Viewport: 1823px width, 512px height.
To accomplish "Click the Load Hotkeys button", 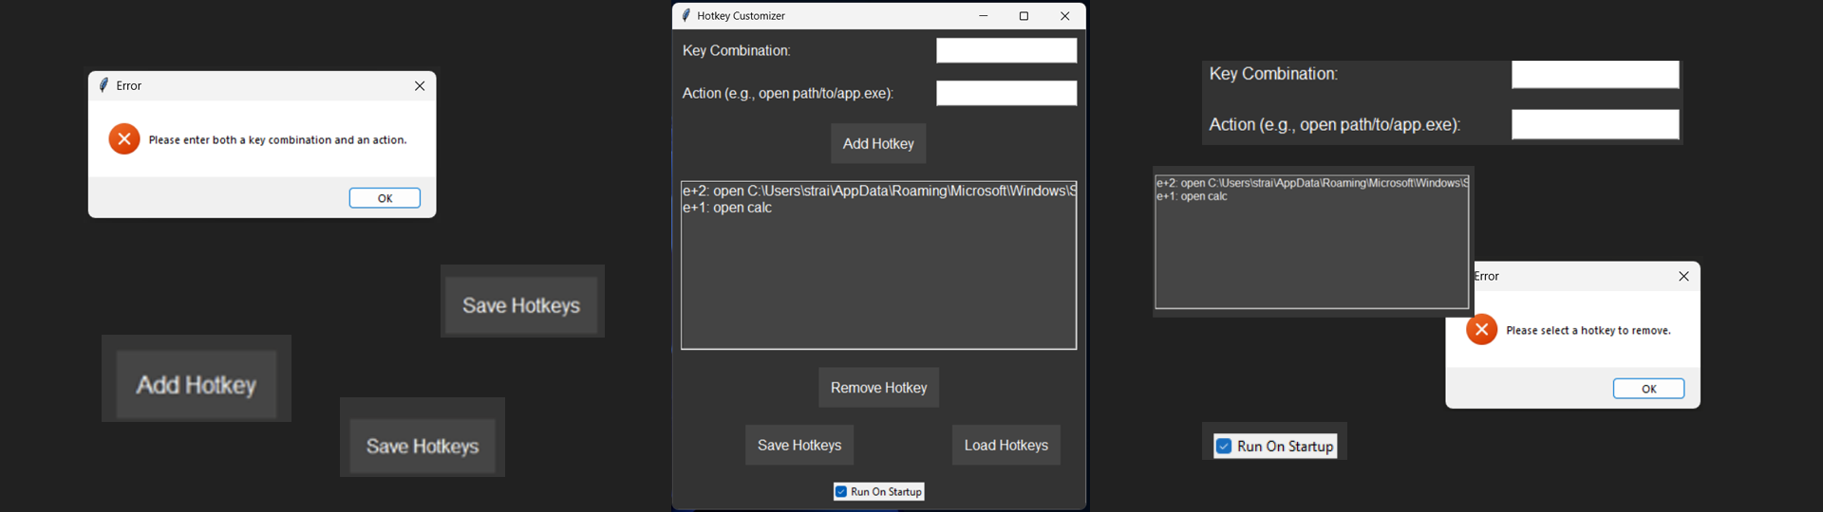I will (1006, 445).
